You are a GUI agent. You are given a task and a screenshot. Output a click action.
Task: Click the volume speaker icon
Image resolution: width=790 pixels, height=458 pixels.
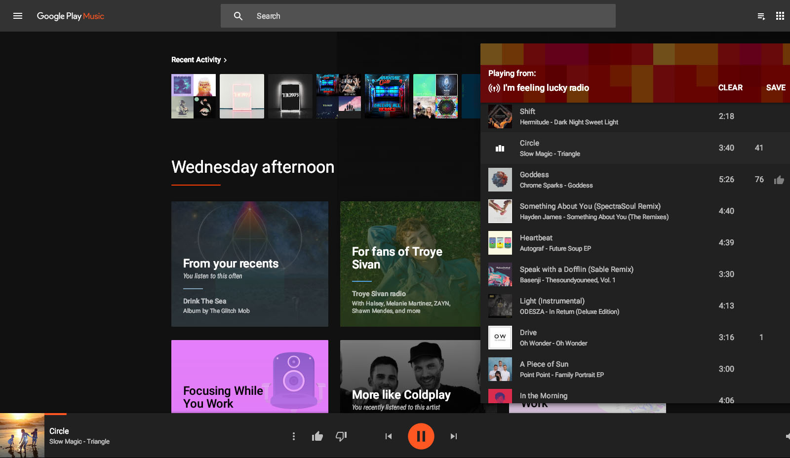(x=788, y=436)
